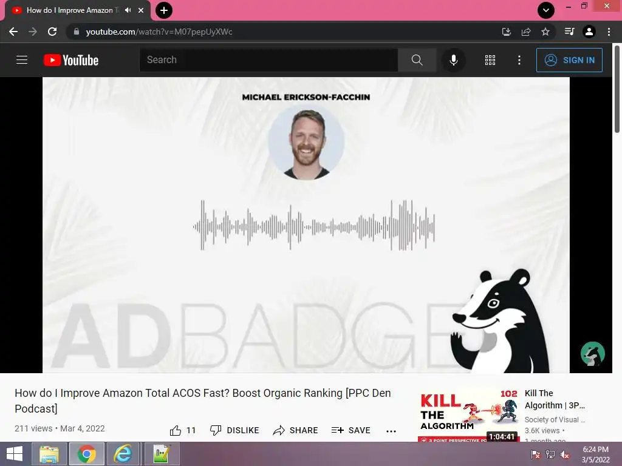Click the network tray icon
The width and height of the screenshot is (622, 466).
click(550, 454)
